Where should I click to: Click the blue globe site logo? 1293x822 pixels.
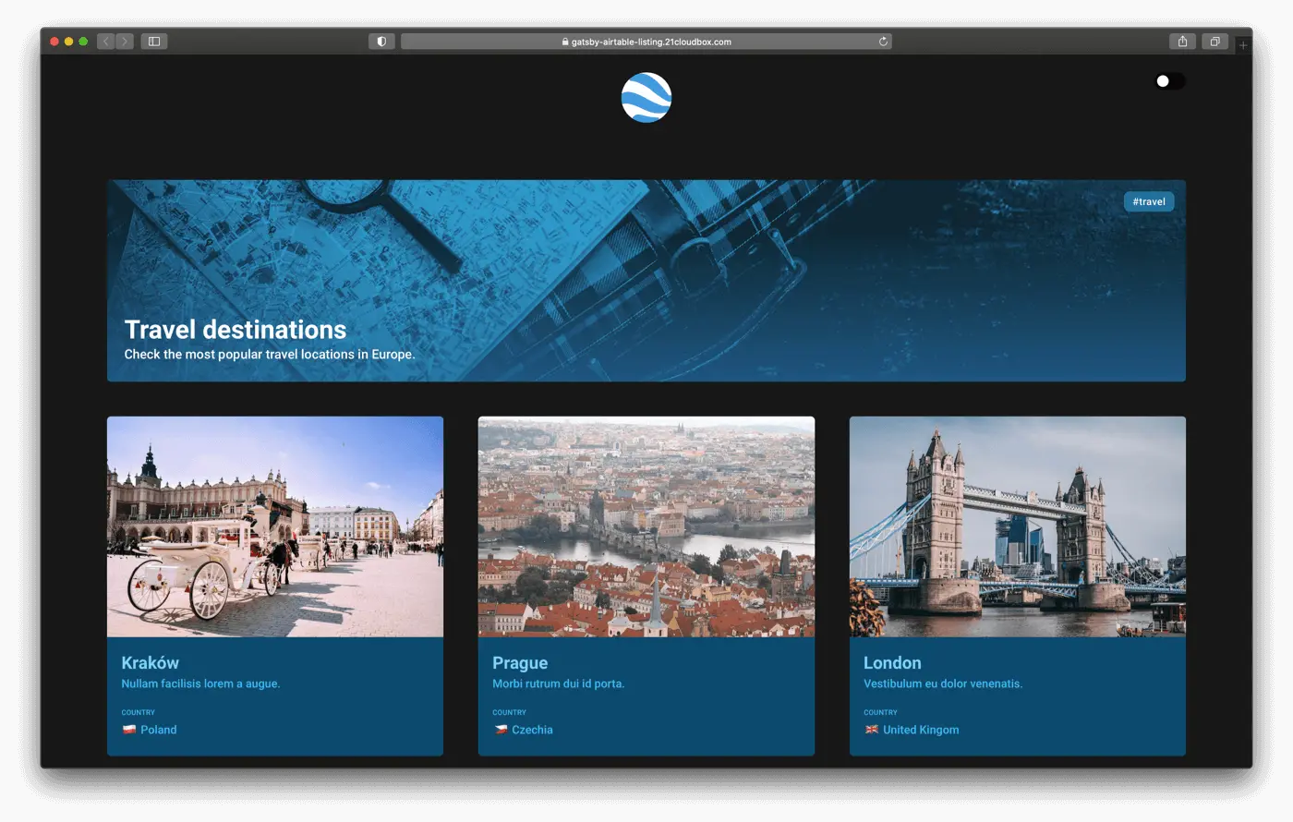click(x=646, y=97)
